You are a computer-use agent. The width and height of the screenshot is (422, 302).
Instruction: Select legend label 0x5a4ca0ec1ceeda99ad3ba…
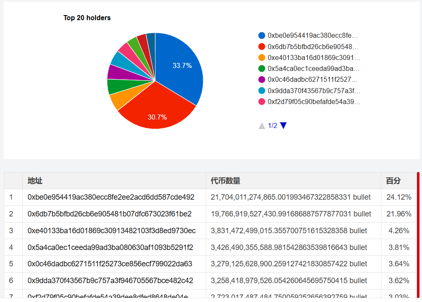(313, 68)
